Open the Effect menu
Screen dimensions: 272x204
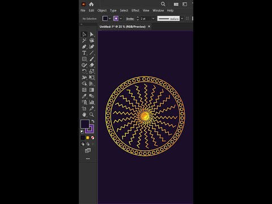[x=135, y=11]
